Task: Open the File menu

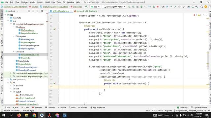Action: click(x=7, y=2)
